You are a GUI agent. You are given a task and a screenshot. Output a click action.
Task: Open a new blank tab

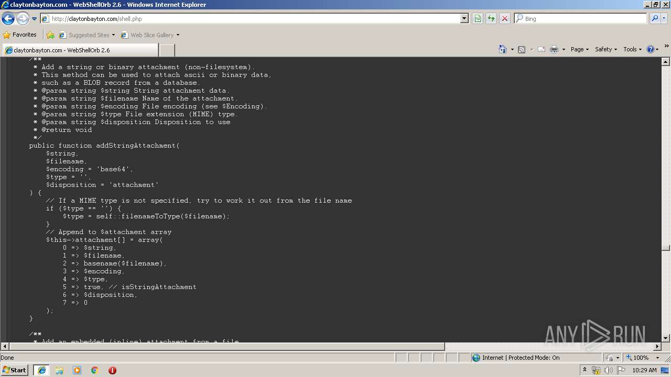[x=167, y=50]
